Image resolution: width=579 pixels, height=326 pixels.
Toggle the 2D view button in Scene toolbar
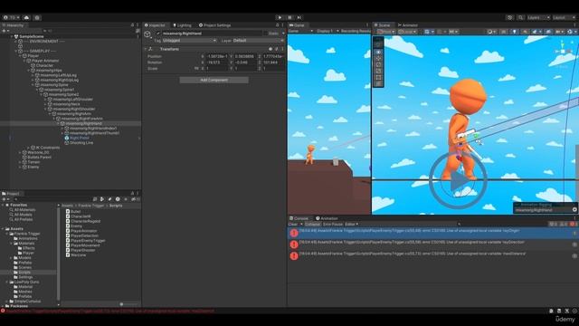[x=503, y=32]
